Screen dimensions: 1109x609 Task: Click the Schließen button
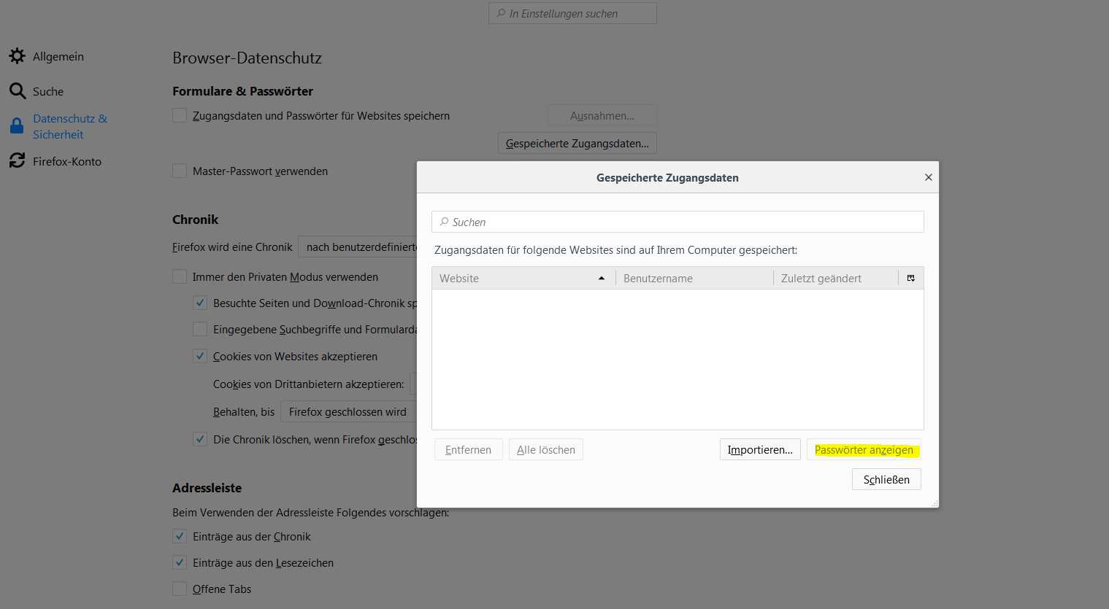886,479
